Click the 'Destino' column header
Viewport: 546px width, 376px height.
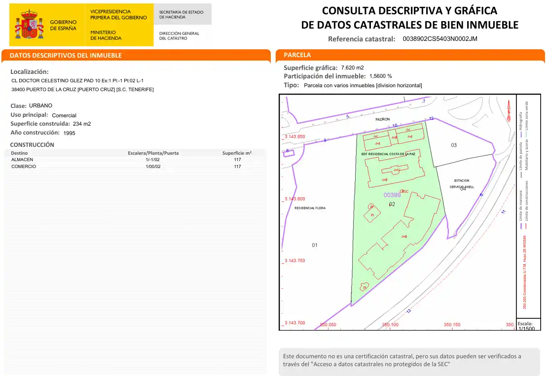[x=19, y=153]
